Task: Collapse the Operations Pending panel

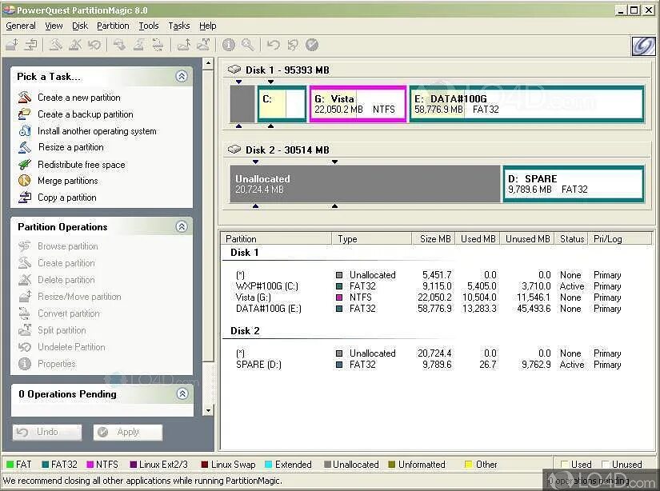Action: pos(182,393)
